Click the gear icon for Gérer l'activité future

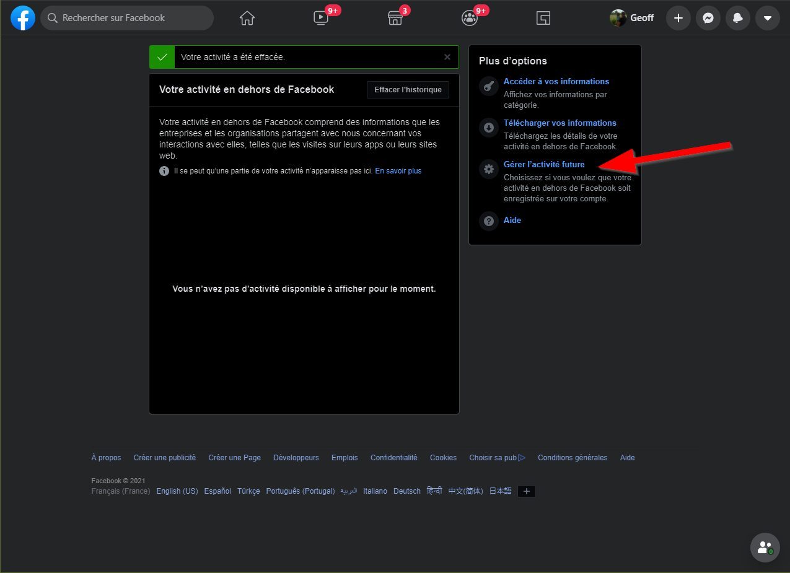[489, 169]
